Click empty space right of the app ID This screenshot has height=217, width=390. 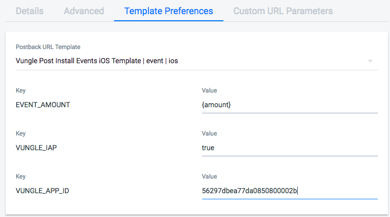pyautogui.click(x=338, y=191)
